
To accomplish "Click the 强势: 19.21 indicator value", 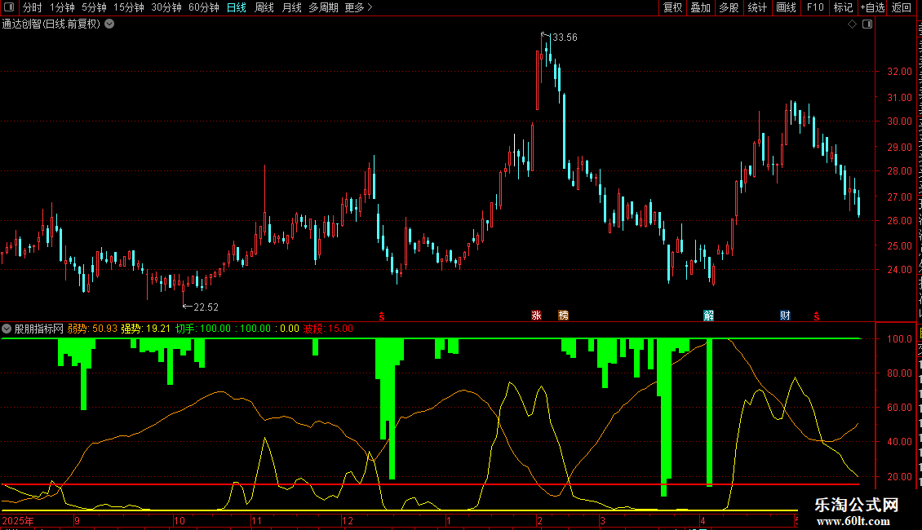I will pyautogui.click(x=146, y=329).
